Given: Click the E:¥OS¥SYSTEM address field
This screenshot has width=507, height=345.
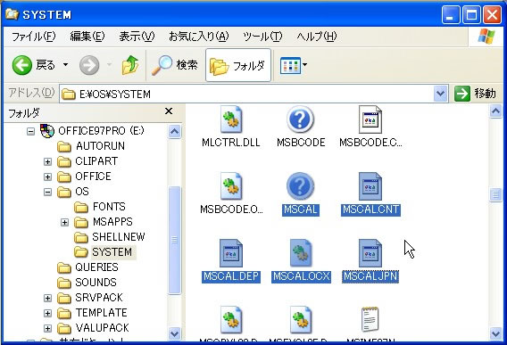Looking at the screenshot, I should coord(246,94).
